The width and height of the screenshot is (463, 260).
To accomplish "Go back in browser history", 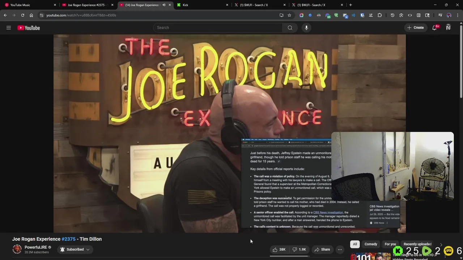I will 5,15.
